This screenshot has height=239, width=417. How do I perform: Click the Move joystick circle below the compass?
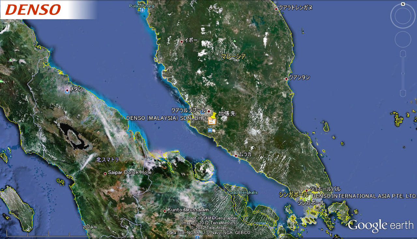403,39
